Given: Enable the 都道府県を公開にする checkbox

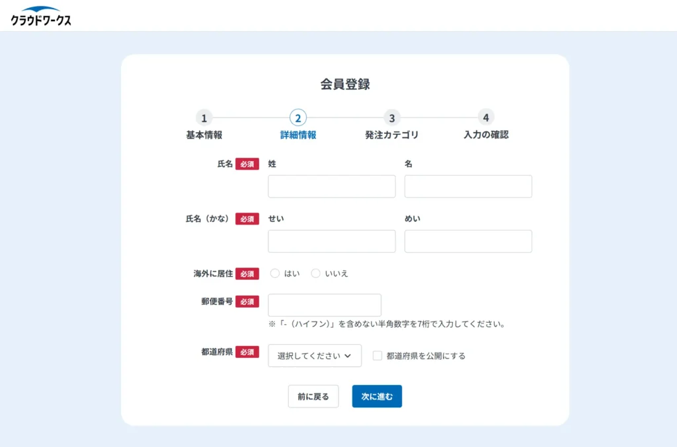Looking at the screenshot, I should tap(378, 355).
